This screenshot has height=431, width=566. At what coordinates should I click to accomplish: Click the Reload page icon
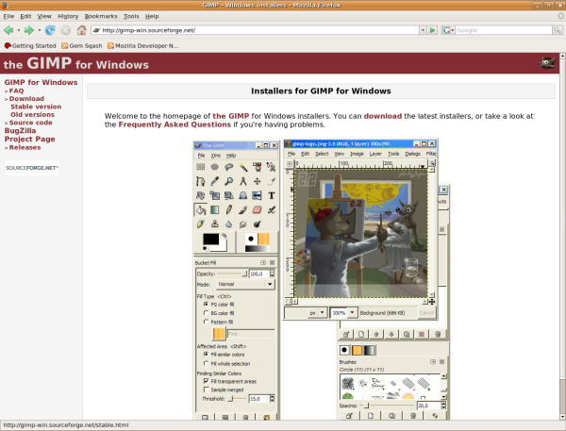[x=50, y=30]
